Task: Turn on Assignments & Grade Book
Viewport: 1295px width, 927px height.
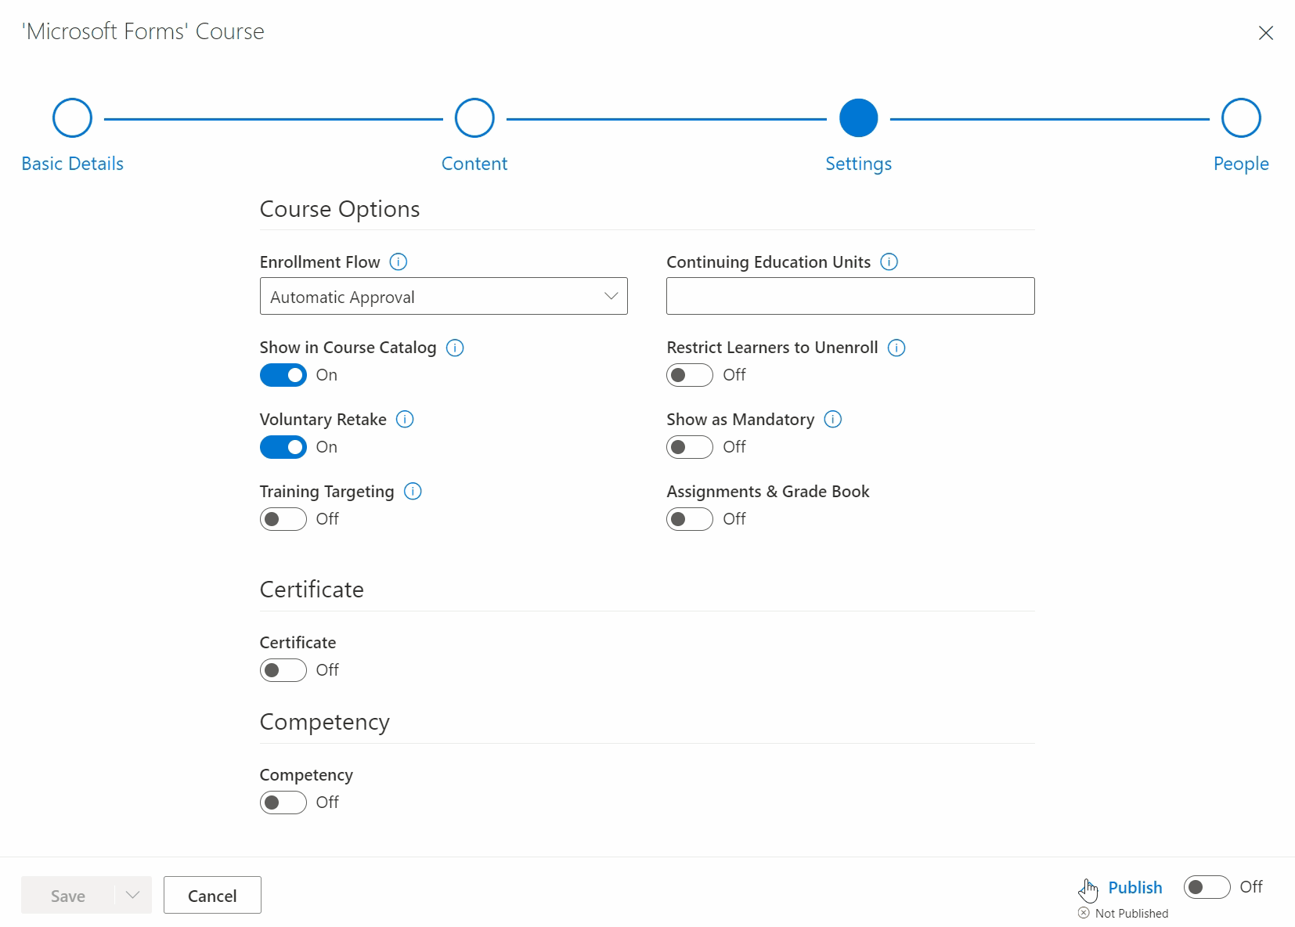Action: [x=690, y=519]
